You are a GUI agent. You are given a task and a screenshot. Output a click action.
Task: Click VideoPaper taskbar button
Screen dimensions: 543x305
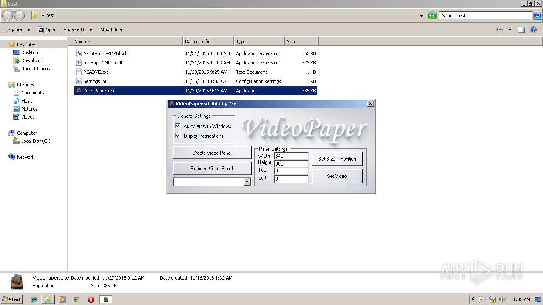click(106, 299)
